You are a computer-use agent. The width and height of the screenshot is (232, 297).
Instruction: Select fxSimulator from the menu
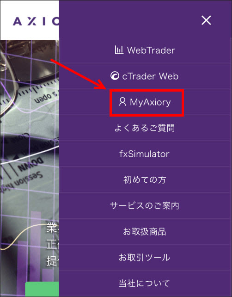[145, 154]
